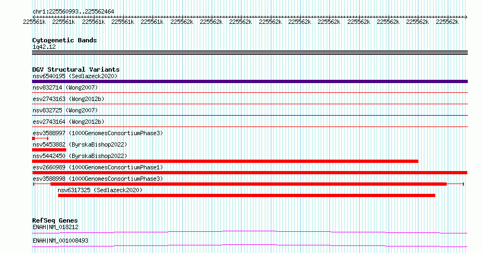Open the ENAH|NM_018212 gene label
Screen dimensions: 483x253
[55, 227]
